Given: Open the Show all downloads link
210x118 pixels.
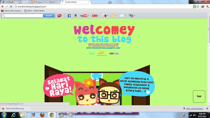Looking at the screenshot, I should pos(195,108).
